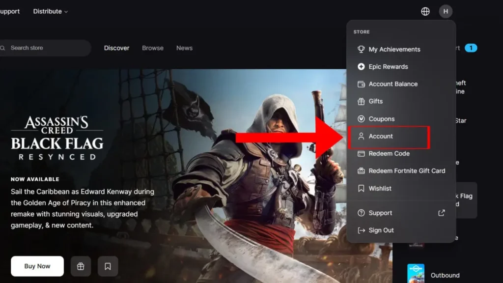The width and height of the screenshot is (503, 283).
Task: Choose Redeem Code menu entry
Action: (x=401, y=154)
